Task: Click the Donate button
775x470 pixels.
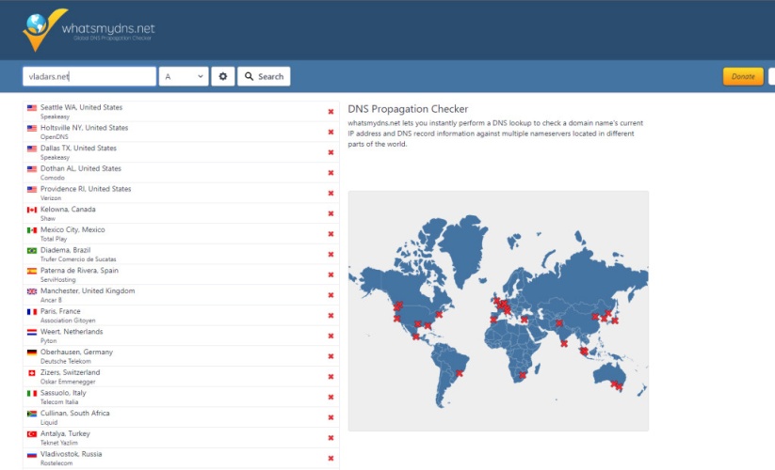Action: coord(743,76)
